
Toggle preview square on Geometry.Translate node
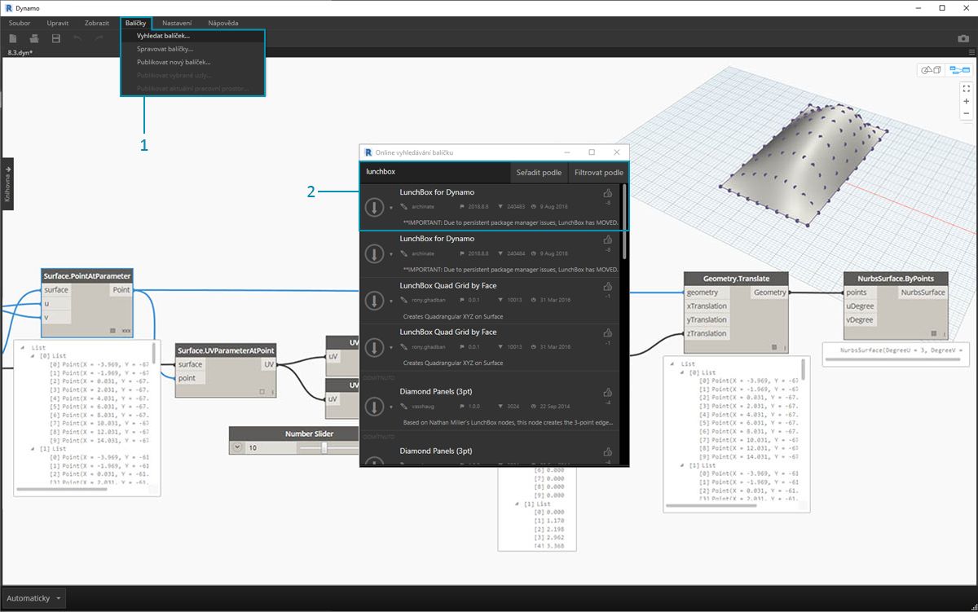click(x=773, y=348)
